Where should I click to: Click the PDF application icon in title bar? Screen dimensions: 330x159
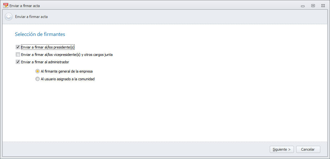tap(5, 5)
